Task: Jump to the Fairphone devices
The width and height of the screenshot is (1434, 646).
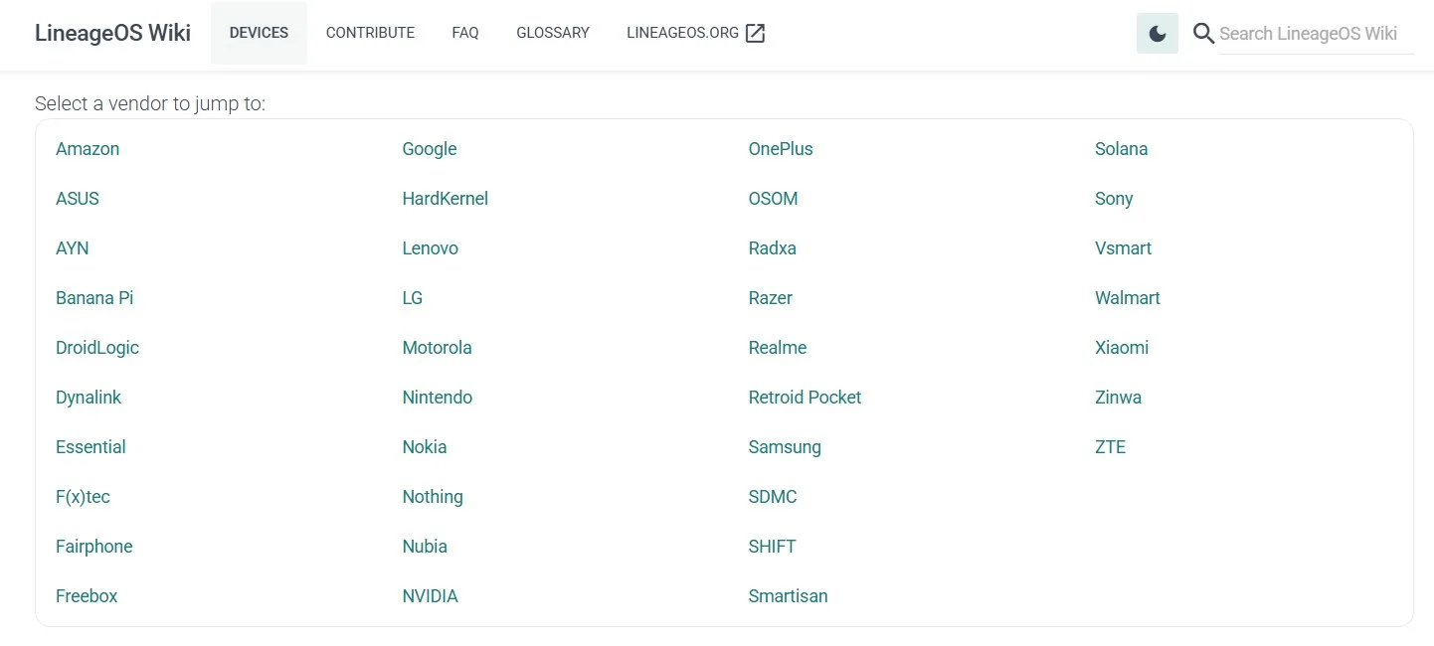Action: (x=94, y=547)
